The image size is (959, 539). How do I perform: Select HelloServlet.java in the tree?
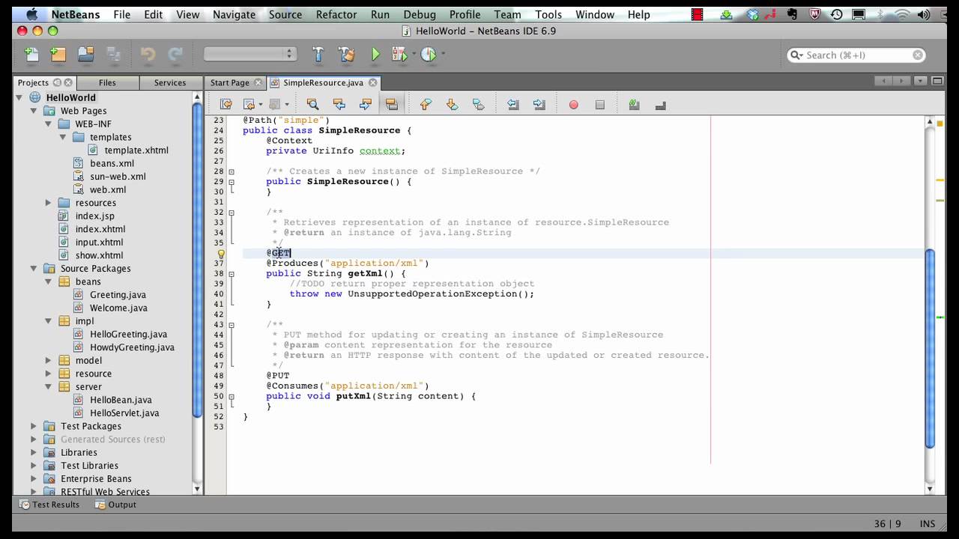[124, 413]
